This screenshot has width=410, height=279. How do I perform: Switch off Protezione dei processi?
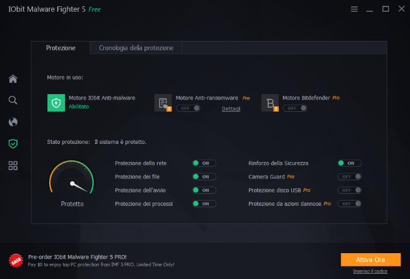(x=204, y=204)
